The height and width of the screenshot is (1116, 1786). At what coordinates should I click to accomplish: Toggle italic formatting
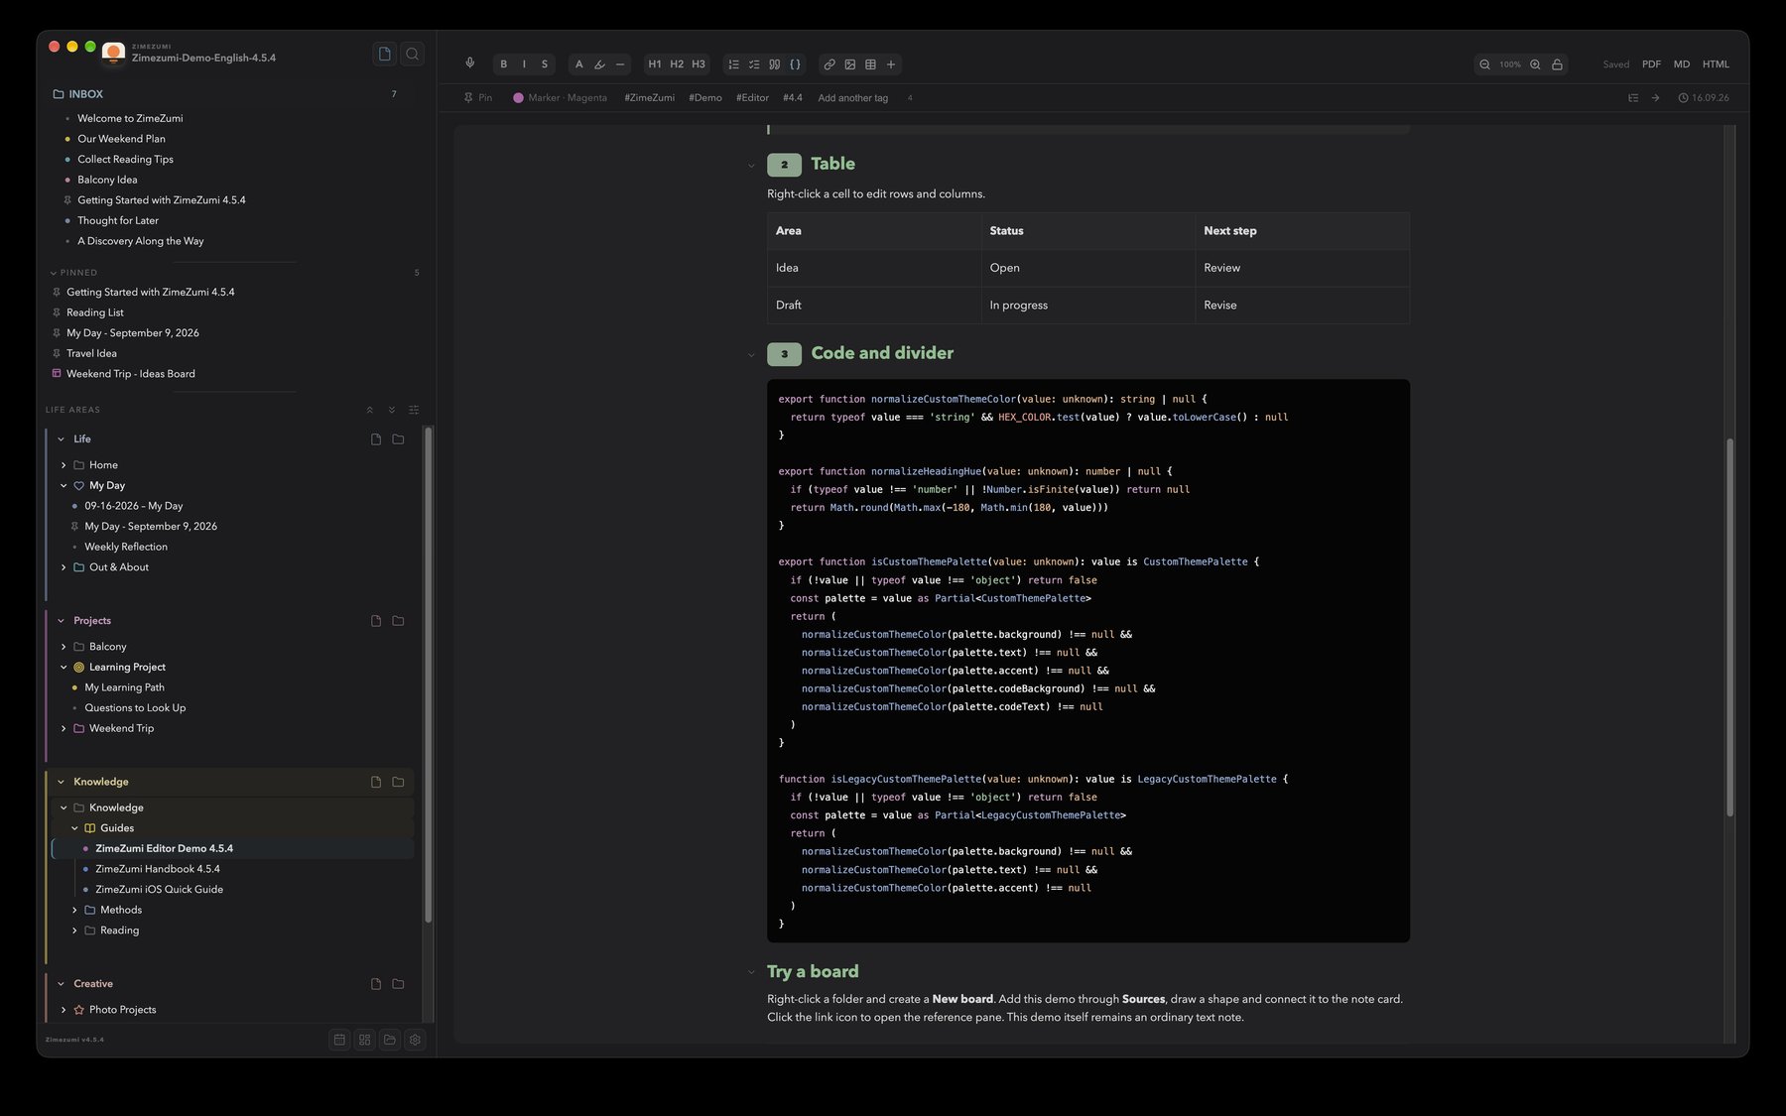click(524, 64)
